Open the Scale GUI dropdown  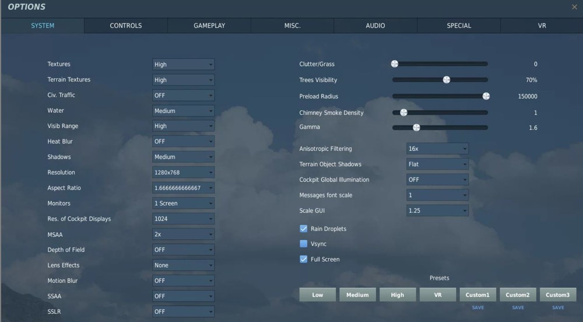point(437,211)
